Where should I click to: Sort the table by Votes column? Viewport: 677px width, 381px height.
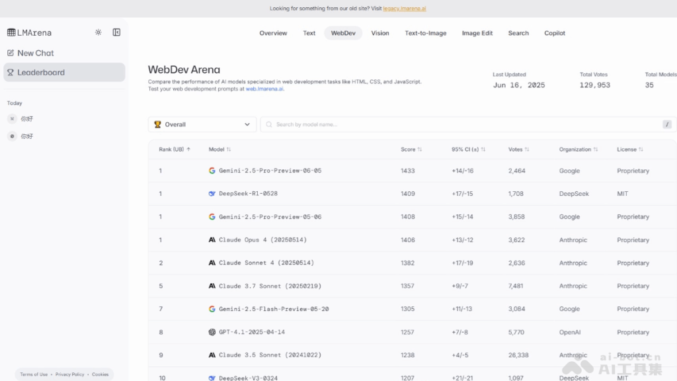coord(518,149)
